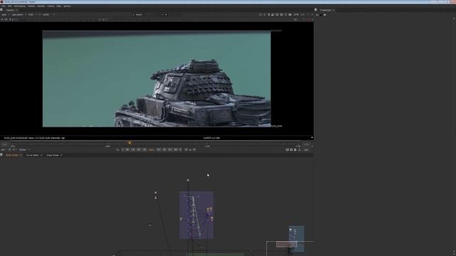Viewport: 456px width, 256px height.
Task: Select the Properties panel tab
Action: 326,10
